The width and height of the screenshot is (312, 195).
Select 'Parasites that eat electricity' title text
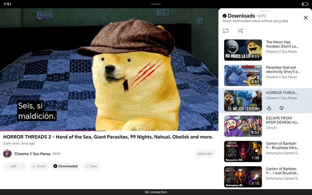pos(283,70)
